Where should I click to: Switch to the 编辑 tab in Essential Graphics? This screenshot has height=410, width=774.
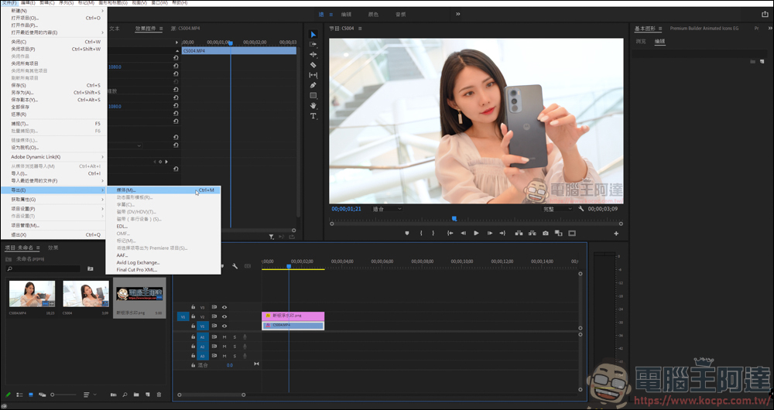pyautogui.click(x=660, y=42)
